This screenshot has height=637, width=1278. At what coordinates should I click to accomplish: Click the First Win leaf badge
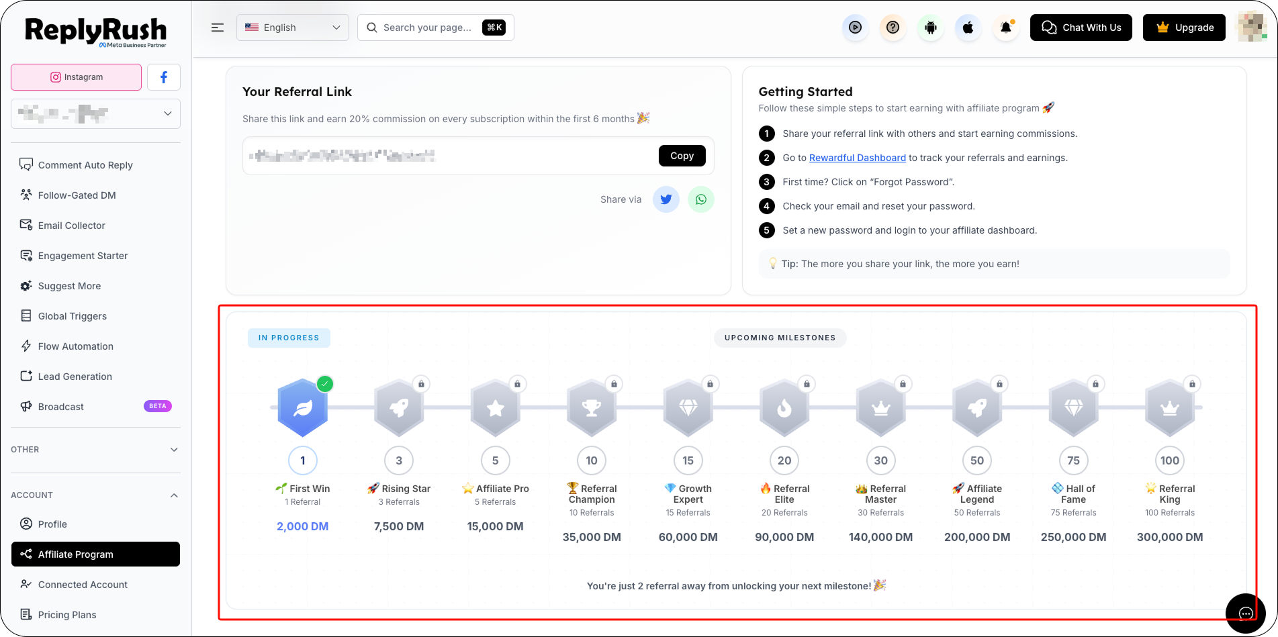[x=303, y=407]
